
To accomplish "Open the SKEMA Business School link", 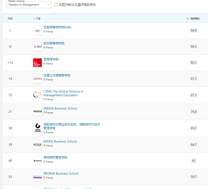I will coord(60,109).
